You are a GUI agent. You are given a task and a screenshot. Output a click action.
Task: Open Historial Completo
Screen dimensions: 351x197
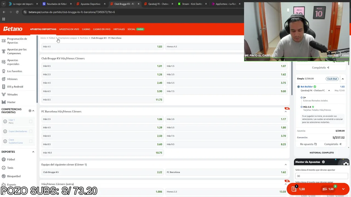tap(322, 153)
